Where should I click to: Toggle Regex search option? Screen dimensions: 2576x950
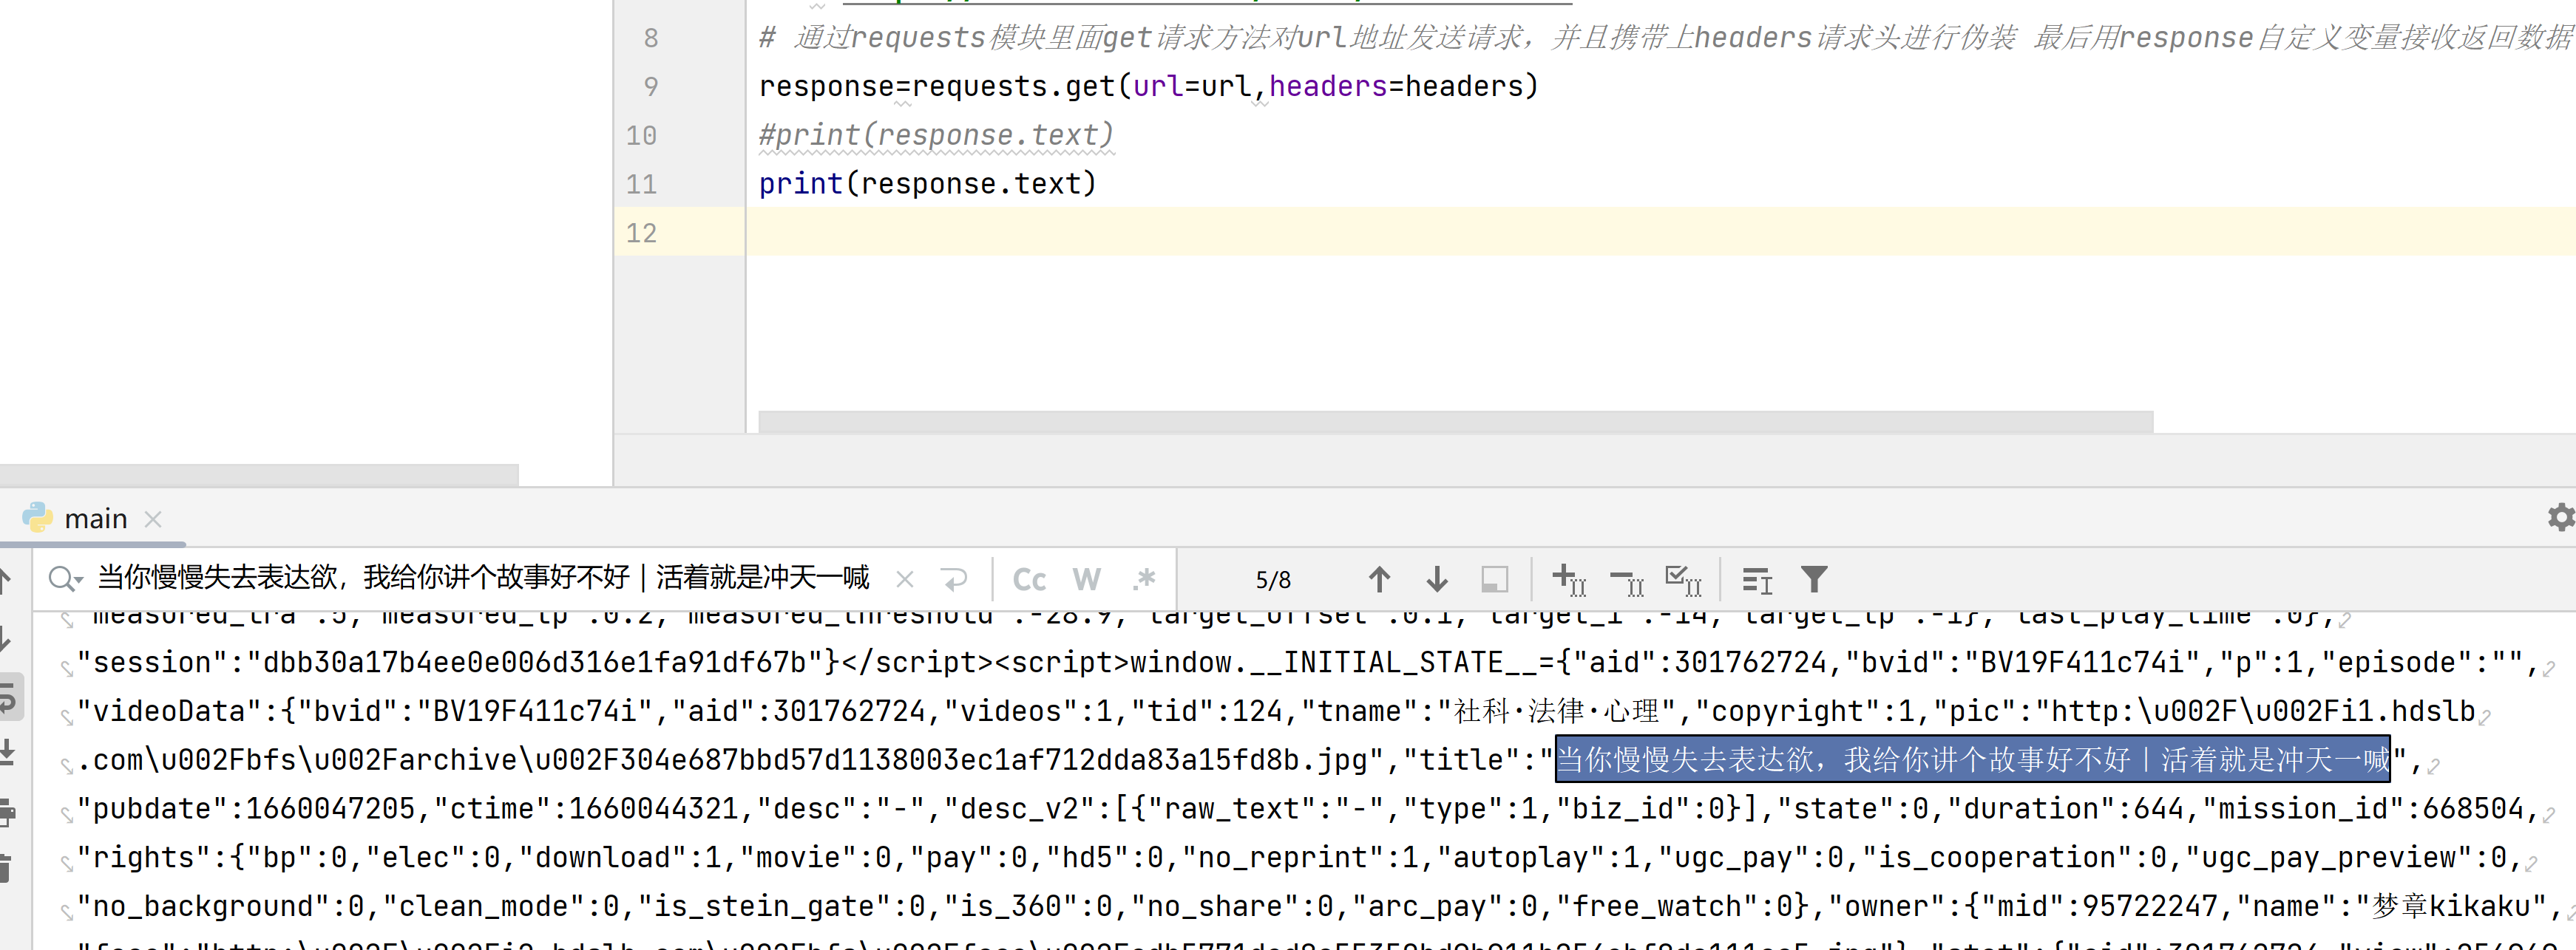point(1144,579)
